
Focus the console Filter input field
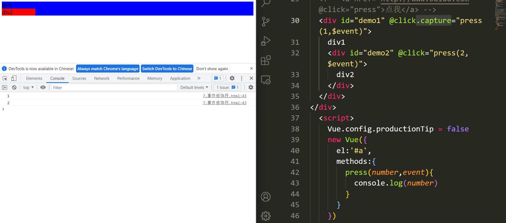(114, 87)
